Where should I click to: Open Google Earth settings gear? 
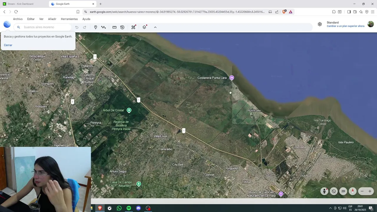click(x=320, y=24)
